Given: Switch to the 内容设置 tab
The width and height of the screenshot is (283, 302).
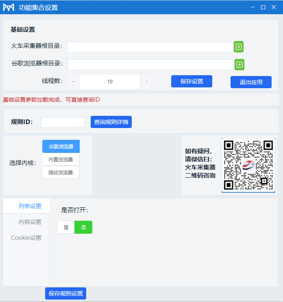Looking at the screenshot, I should coord(26,222).
